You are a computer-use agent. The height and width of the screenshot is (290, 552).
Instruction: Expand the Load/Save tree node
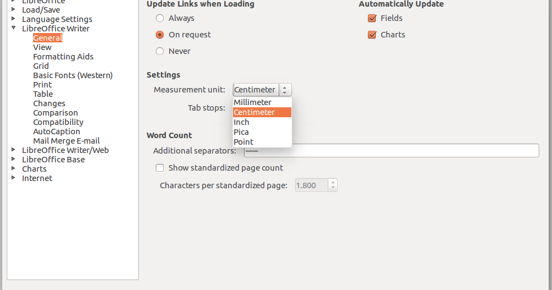tap(13, 9)
